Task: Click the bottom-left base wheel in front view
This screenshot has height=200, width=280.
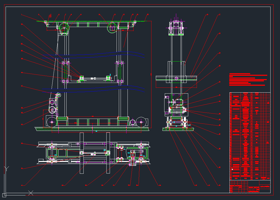Action: click(52, 122)
